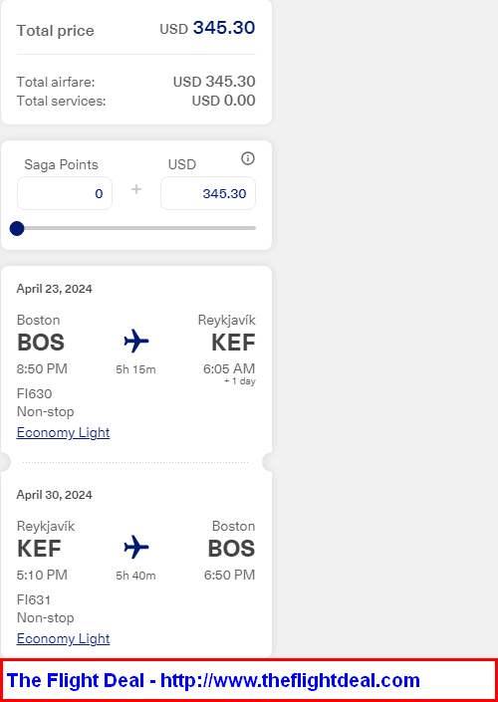Click the 8:50 PM Boston departure time

(x=42, y=368)
